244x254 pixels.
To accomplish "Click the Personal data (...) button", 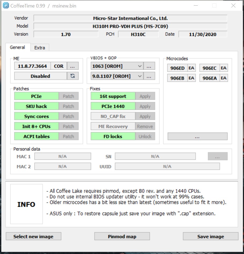I will 217,156.
